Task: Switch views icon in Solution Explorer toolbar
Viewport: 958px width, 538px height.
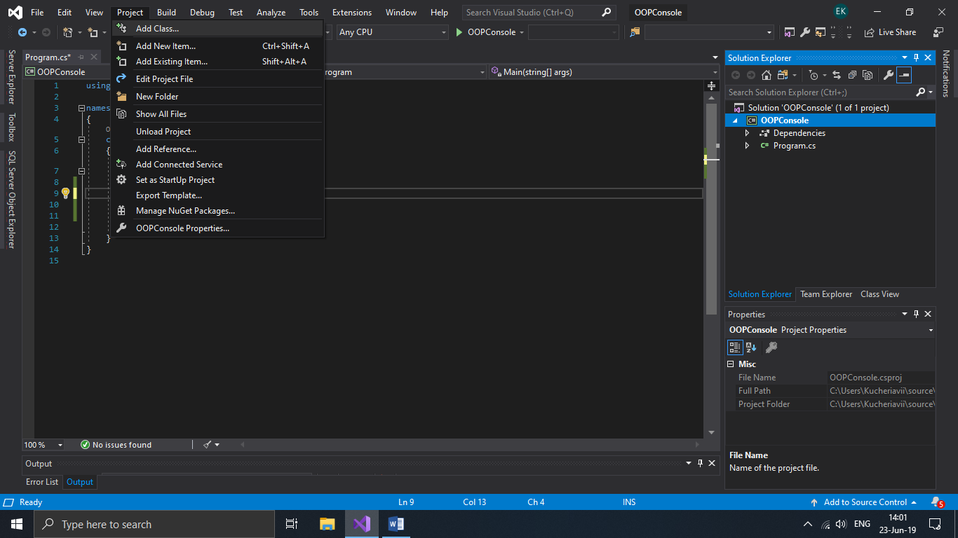Action: pyautogui.click(x=783, y=75)
